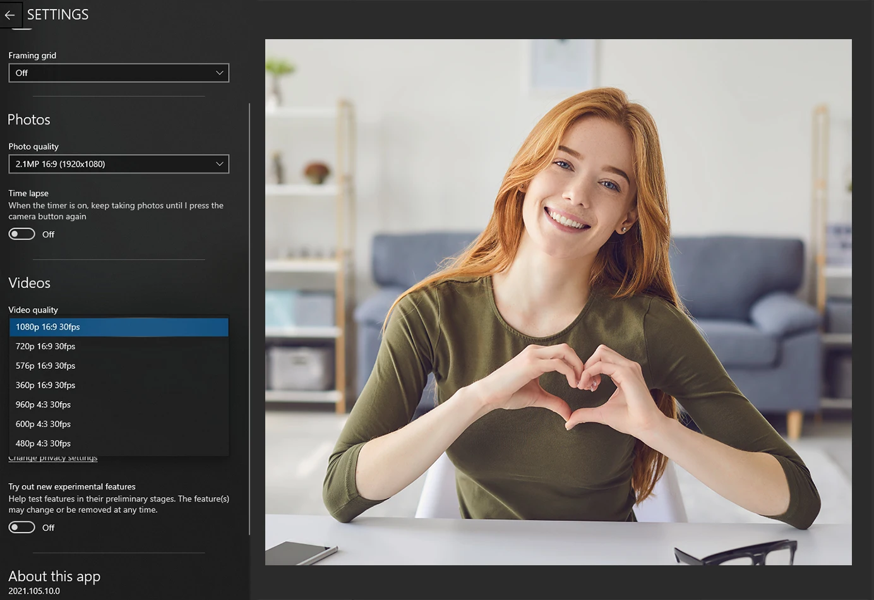
Task: Pick 480p 4:3 30fps option
Action: [119, 443]
